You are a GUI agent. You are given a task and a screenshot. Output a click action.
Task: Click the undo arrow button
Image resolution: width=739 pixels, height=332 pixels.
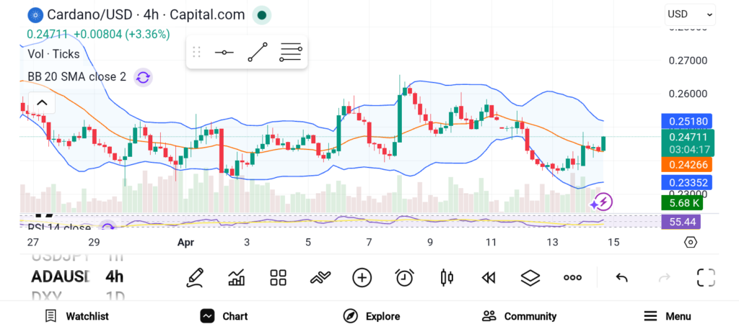[621, 277]
